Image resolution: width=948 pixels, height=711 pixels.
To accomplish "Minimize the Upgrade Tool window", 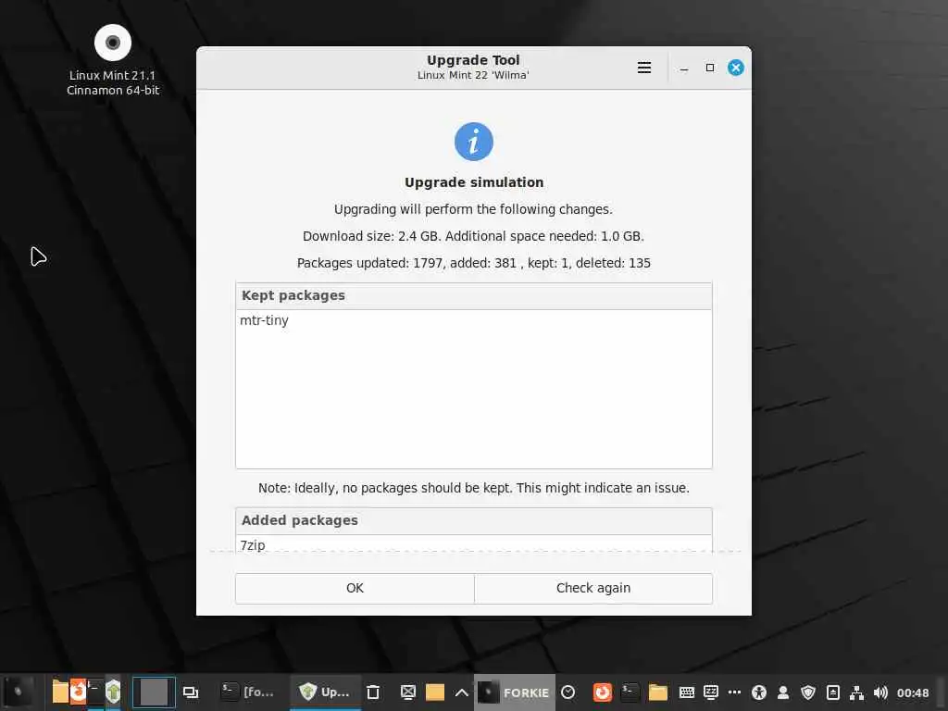I will coord(684,68).
